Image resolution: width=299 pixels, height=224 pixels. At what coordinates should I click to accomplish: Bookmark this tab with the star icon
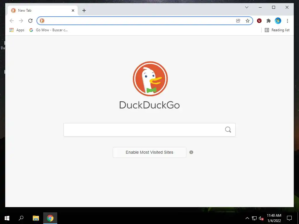pos(248,21)
